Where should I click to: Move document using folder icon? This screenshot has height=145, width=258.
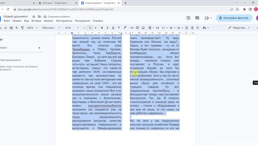40,17
